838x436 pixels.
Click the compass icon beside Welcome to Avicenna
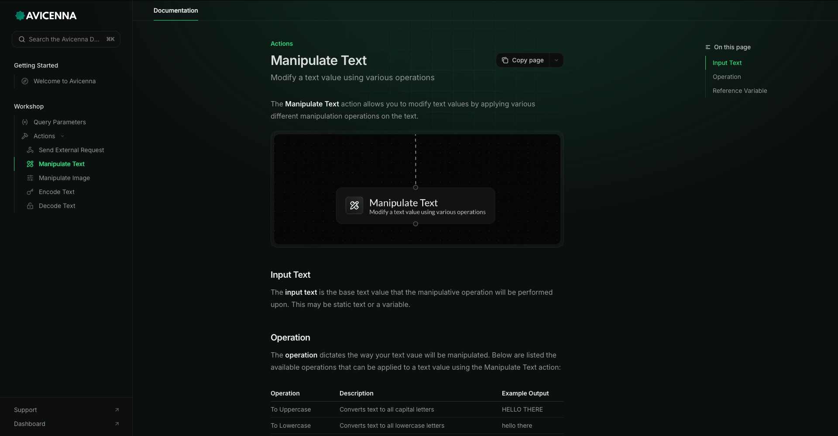coord(25,81)
